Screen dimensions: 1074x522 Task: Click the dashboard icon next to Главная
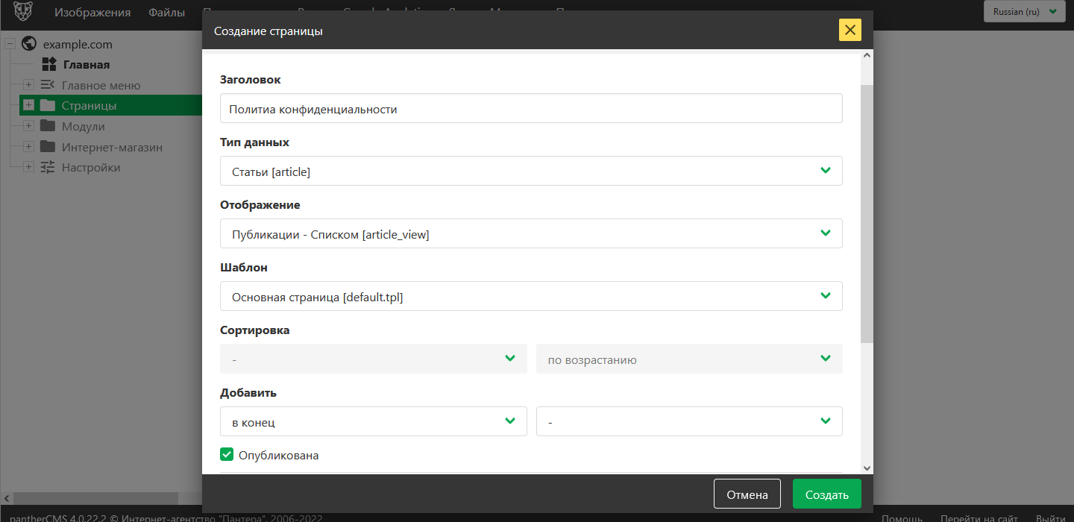49,65
